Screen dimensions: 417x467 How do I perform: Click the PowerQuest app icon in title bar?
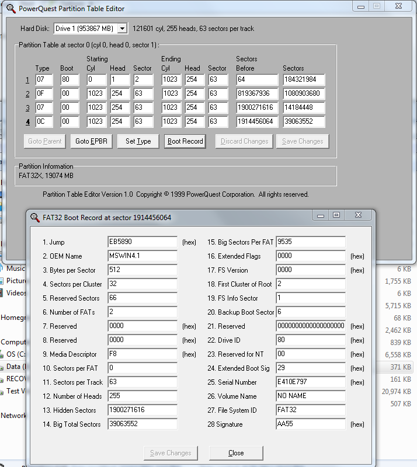tap(11, 9)
